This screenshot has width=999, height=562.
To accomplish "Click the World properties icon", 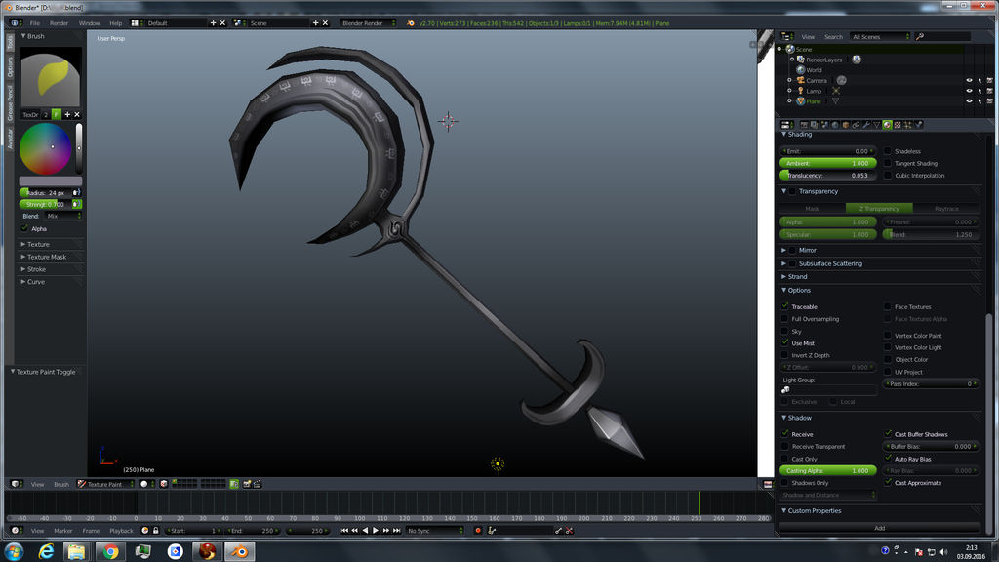I will pos(833,124).
